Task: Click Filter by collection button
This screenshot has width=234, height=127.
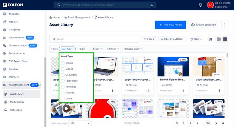Action: [x=172, y=39]
